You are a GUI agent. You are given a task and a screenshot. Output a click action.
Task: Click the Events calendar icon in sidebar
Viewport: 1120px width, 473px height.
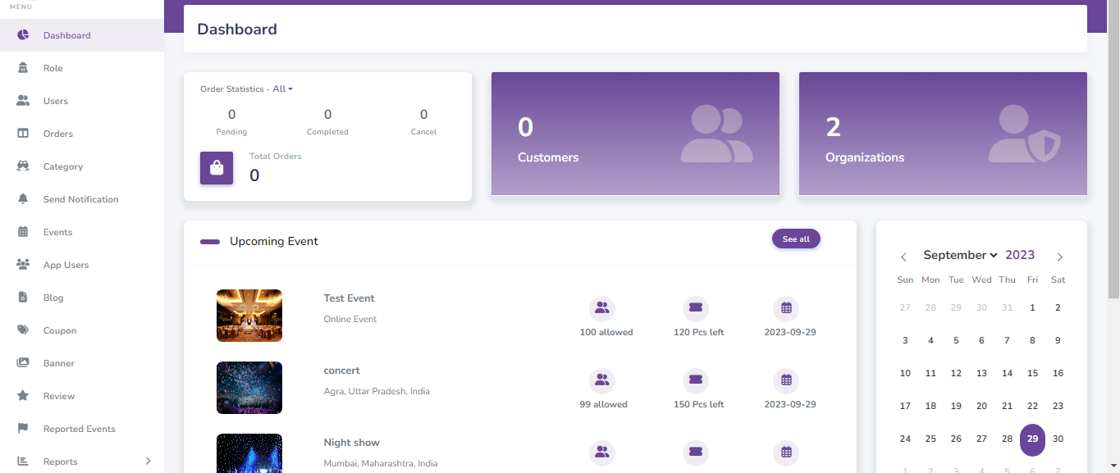[23, 231]
